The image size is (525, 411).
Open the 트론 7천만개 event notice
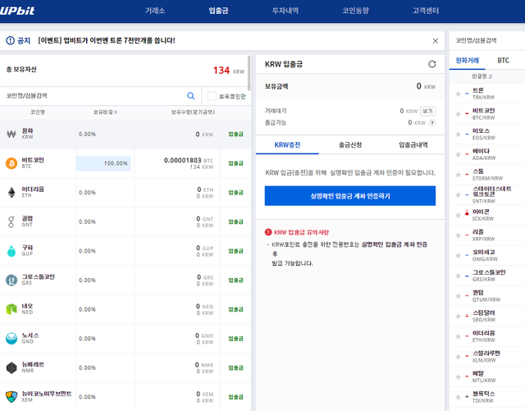pos(107,40)
